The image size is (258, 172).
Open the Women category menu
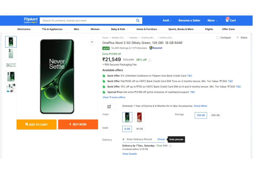pyautogui.click(x=96, y=29)
